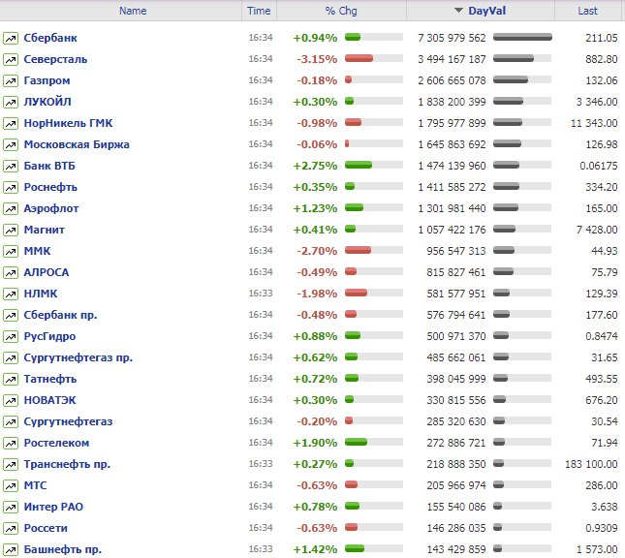The height and width of the screenshot is (558, 625).
Task: Click the chart icon next to Сбербанк
Action: click(11, 38)
